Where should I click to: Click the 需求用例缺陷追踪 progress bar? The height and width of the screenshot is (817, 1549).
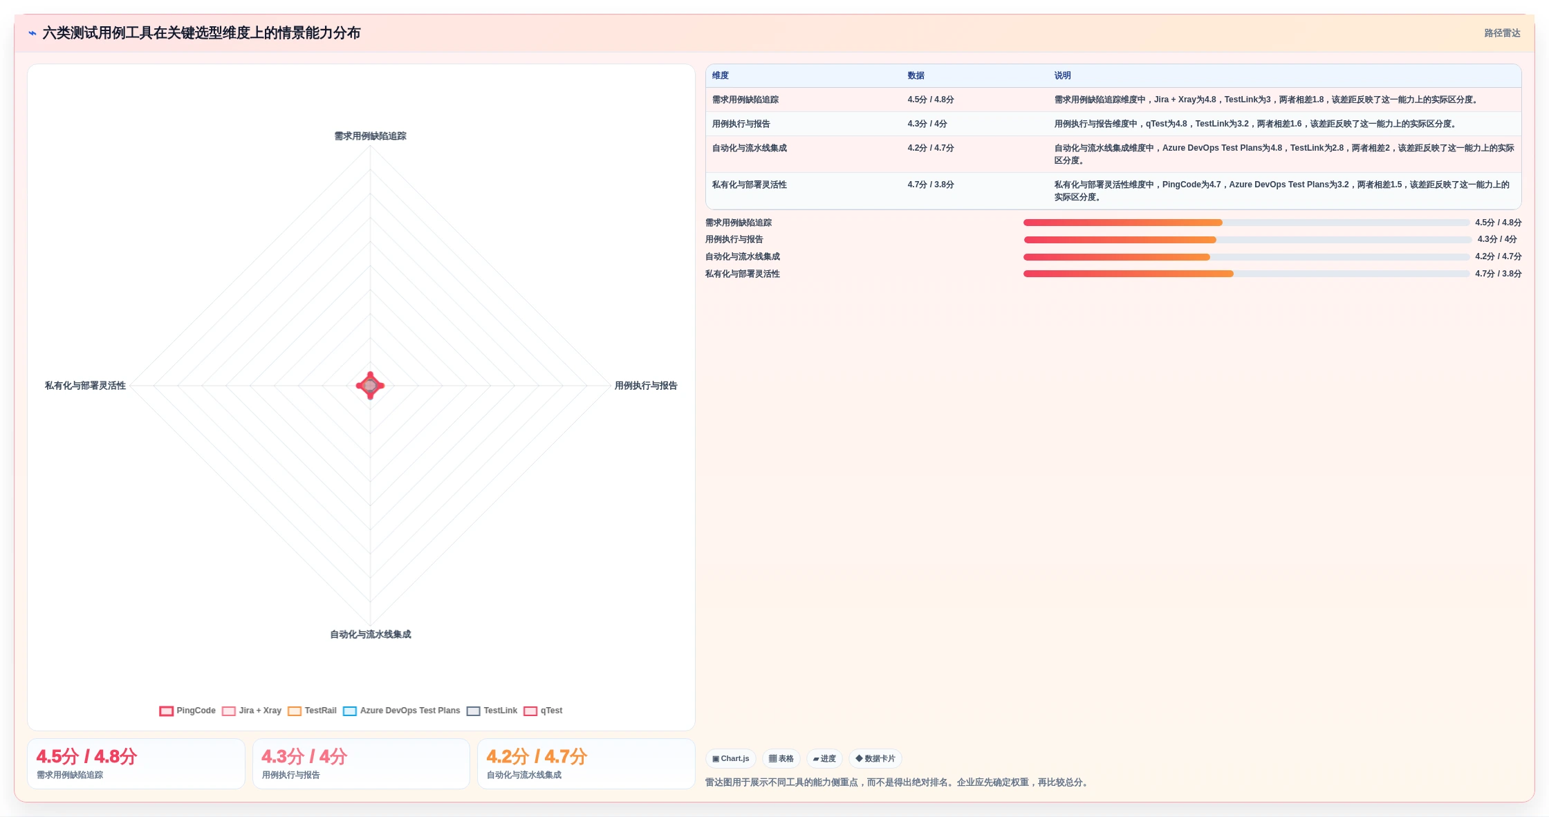[x=1246, y=223]
